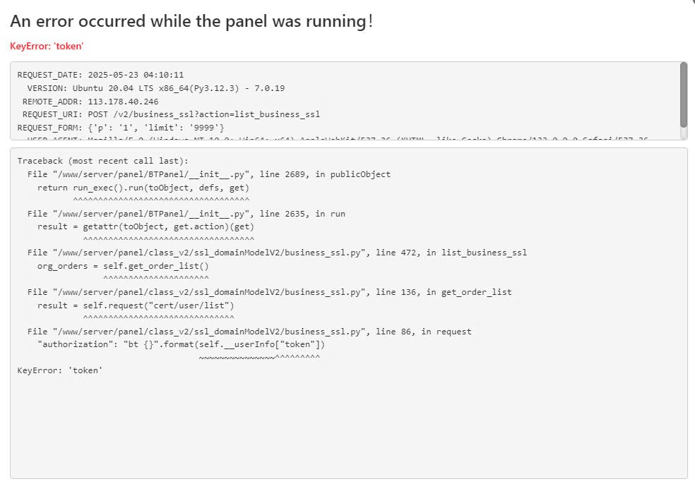
Task: Close the error dialog at top-right corner
Action: click(x=691, y=2)
